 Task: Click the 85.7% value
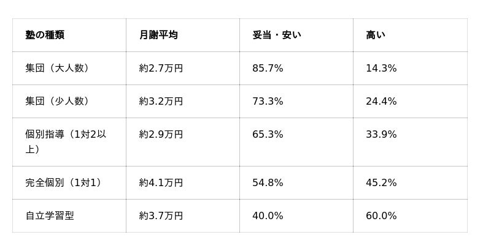click(x=268, y=68)
